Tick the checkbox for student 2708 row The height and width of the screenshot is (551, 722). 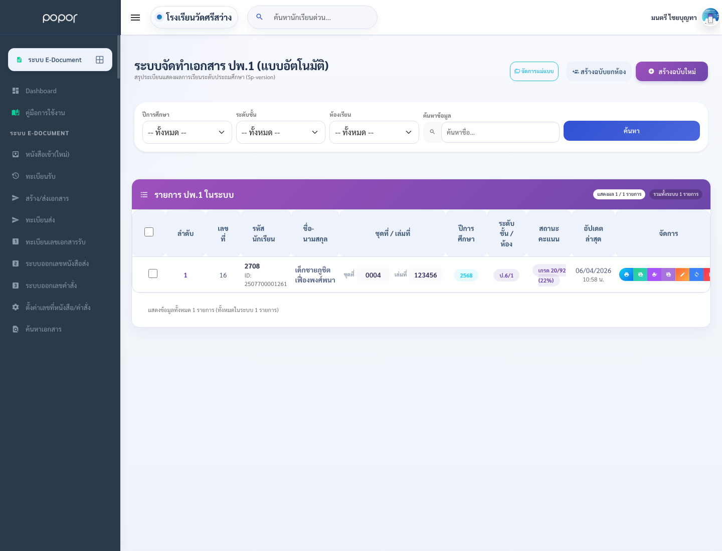tap(153, 273)
